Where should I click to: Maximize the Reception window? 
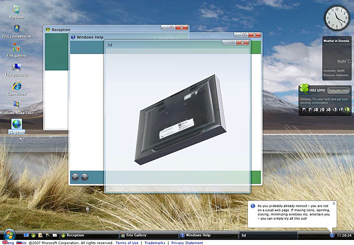click(171, 27)
